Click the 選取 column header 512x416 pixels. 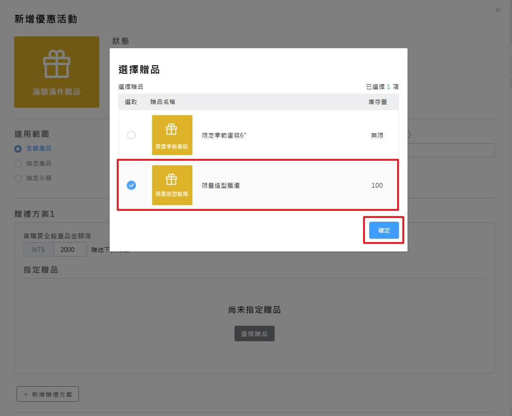(131, 102)
